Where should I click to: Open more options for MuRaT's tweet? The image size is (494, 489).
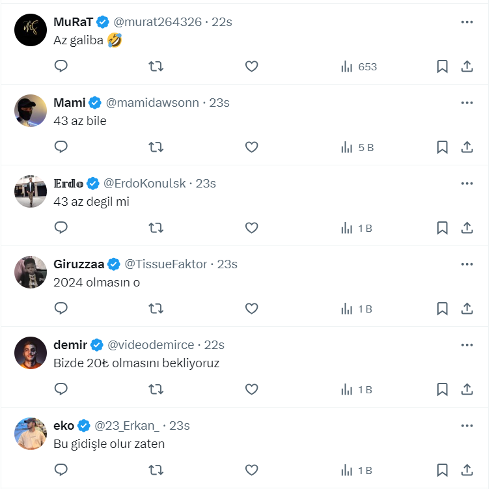[467, 22]
